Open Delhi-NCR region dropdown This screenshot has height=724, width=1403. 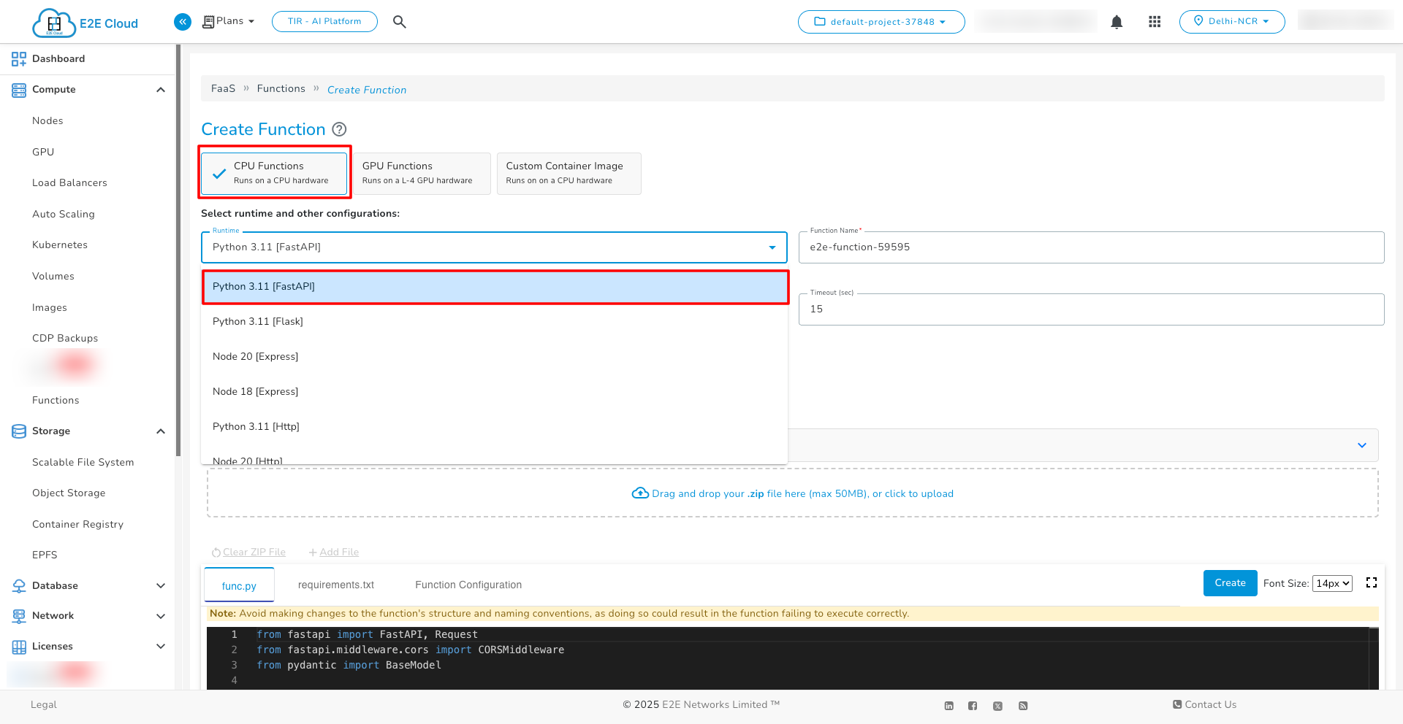[1232, 22]
